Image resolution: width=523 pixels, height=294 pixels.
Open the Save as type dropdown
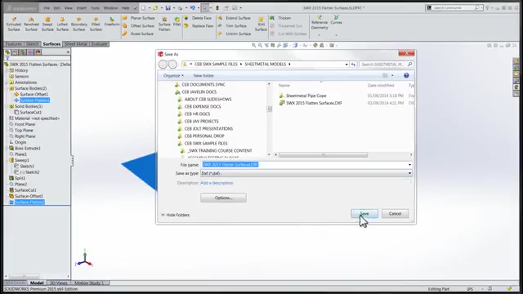(x=306, y=173)
